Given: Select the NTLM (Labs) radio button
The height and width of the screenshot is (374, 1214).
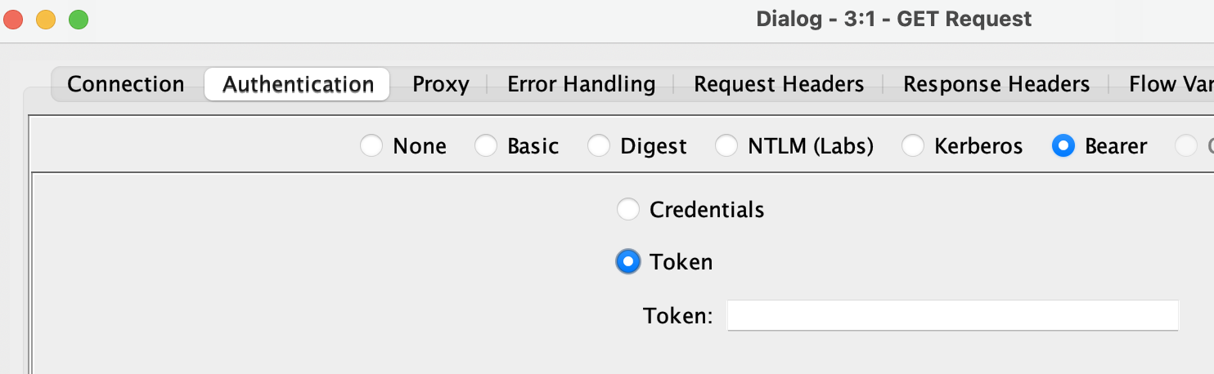Looking at the screenshot, I should (x=726, y=146).
